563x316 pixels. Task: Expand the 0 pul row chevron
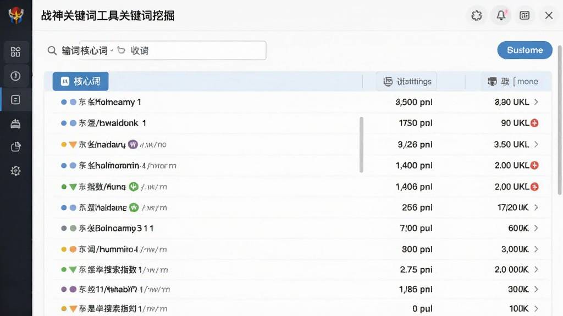[536, 308]
